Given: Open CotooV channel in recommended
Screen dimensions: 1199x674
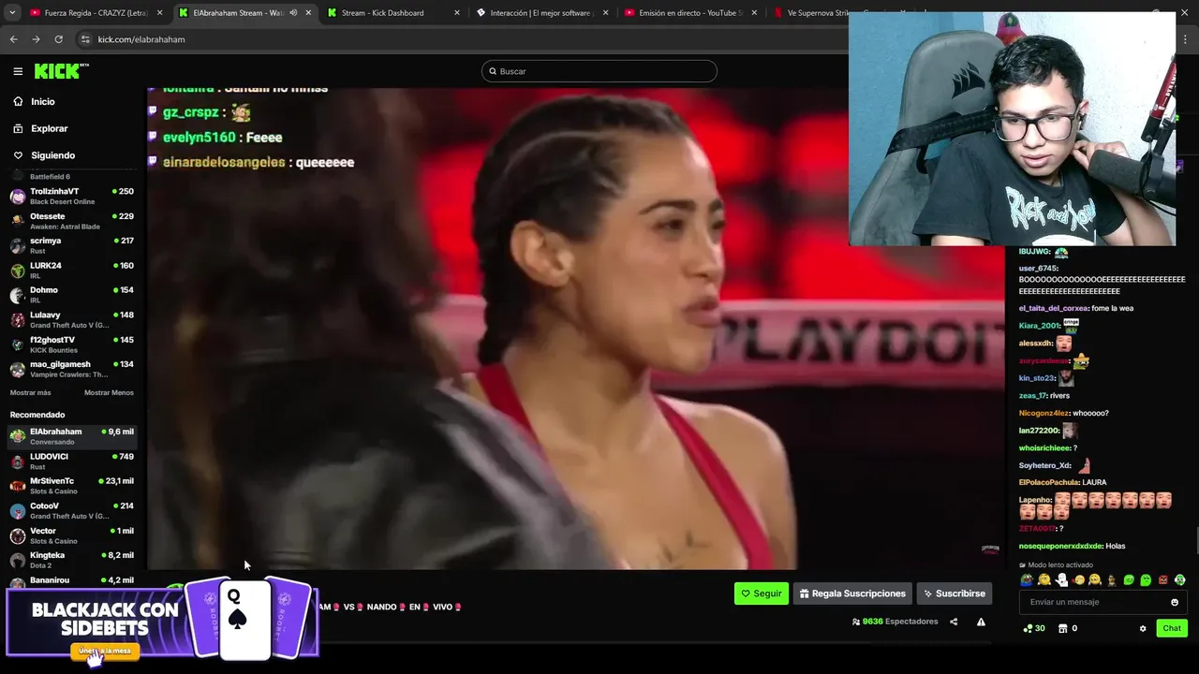Looking at the screenshot, I should [x=71, y=511].
